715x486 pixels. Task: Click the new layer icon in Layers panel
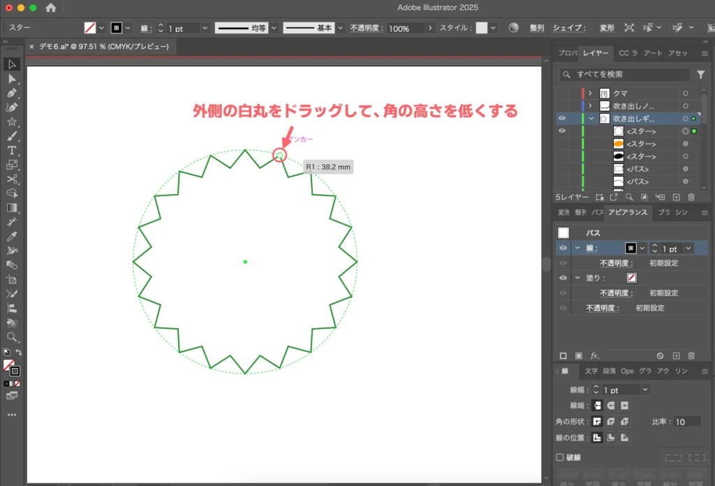tap(677, 197)
